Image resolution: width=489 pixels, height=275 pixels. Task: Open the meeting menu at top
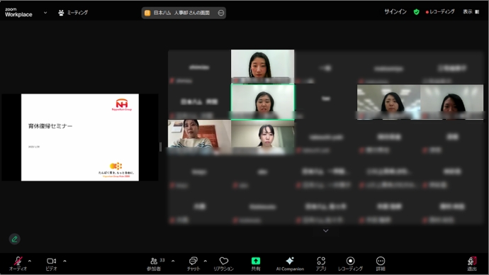coord(73,13)
